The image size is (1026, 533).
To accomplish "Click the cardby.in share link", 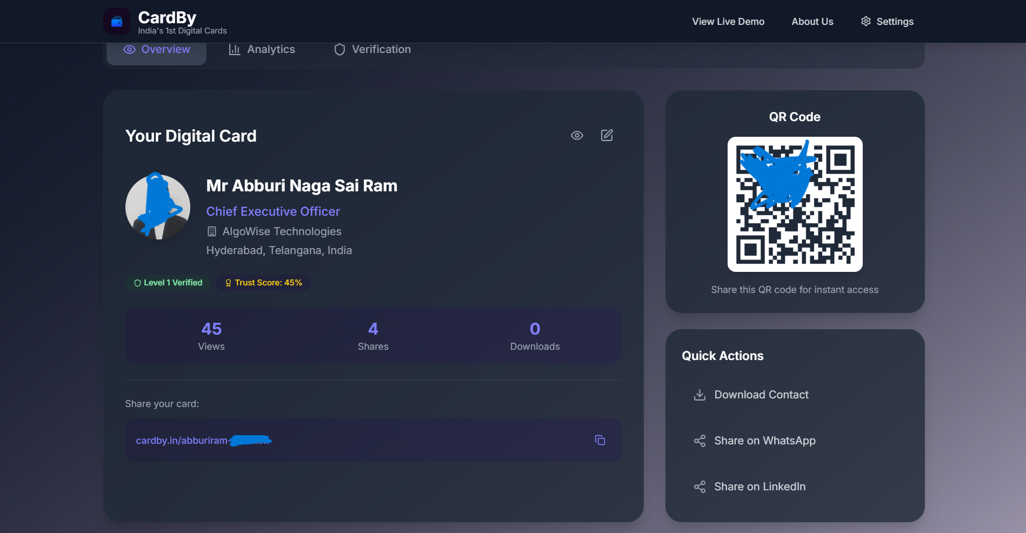I will tap(203, 441).
